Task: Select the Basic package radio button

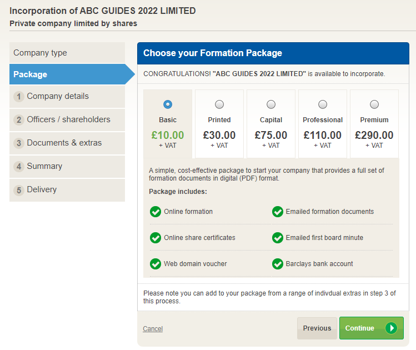Action: (x=168, y=104)
